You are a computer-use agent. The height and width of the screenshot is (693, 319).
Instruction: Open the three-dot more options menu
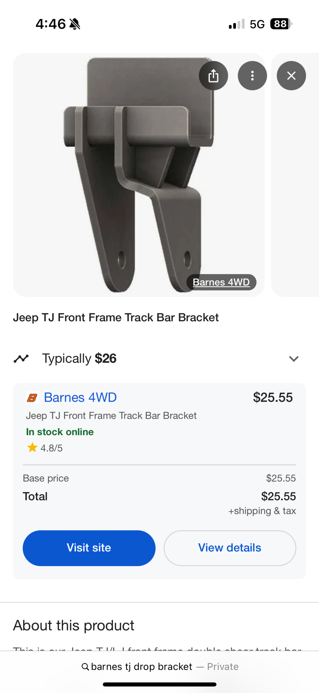pyautogui.click(x=252, y=76)
